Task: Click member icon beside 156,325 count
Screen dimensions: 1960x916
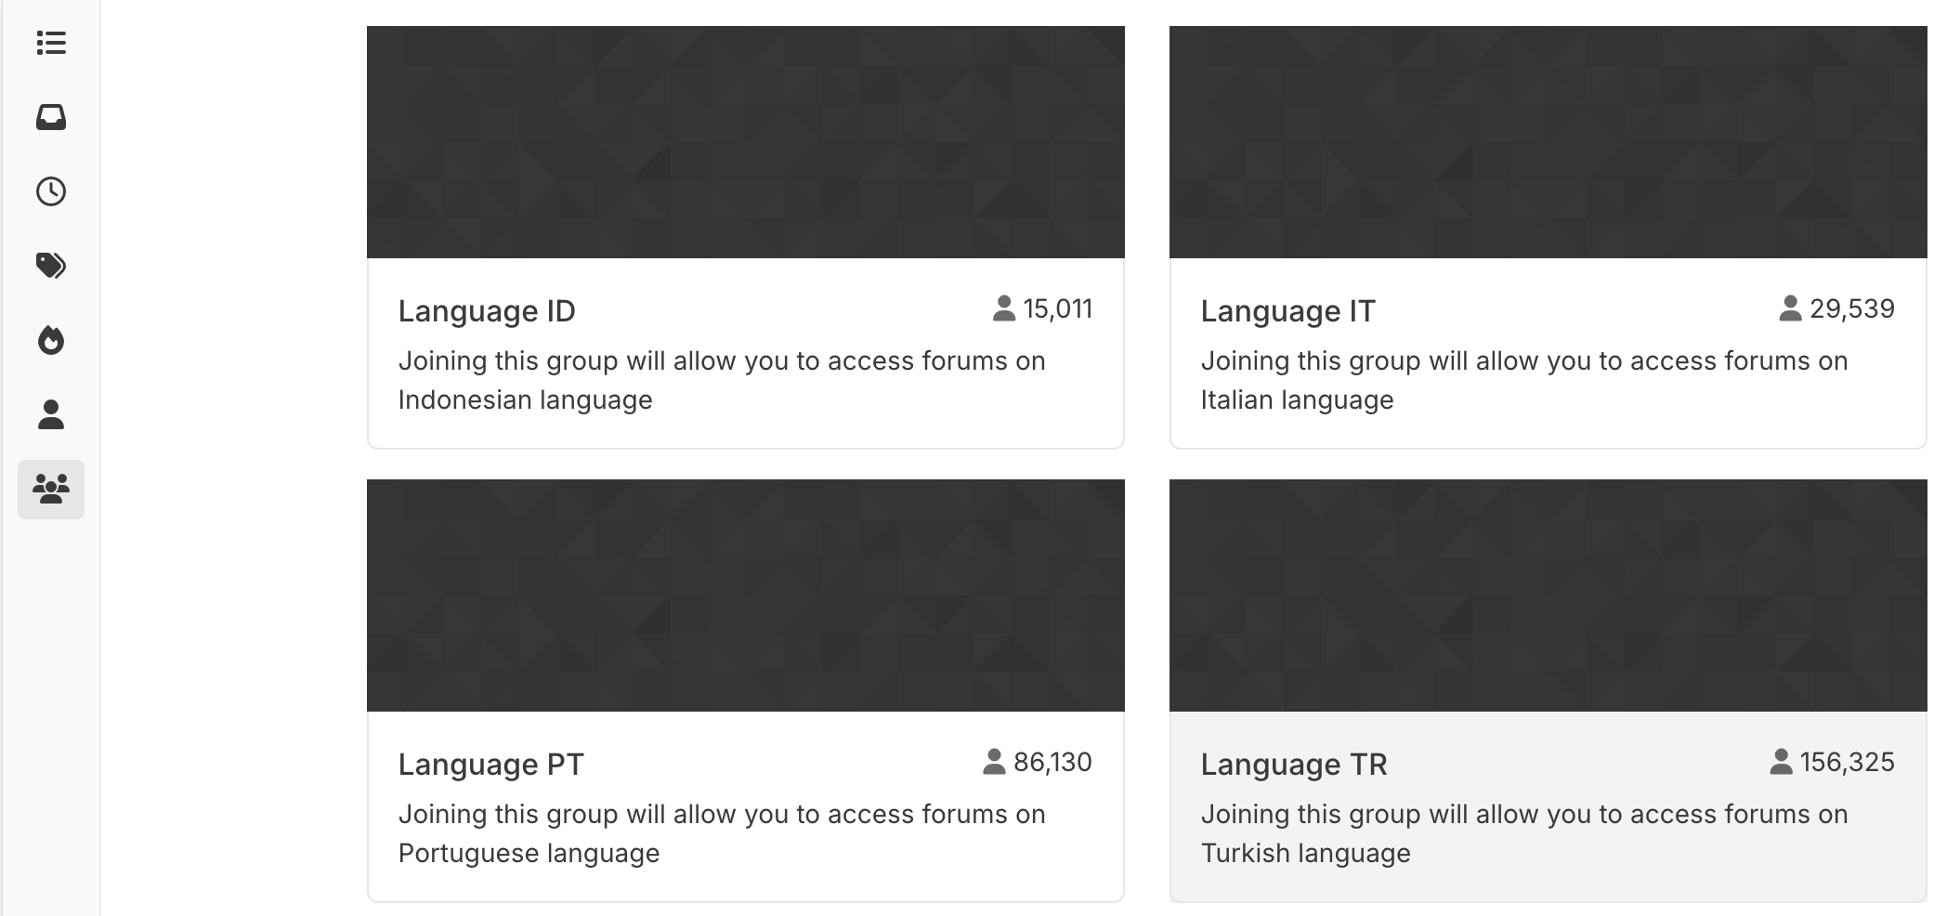Action: [1781, 762]
